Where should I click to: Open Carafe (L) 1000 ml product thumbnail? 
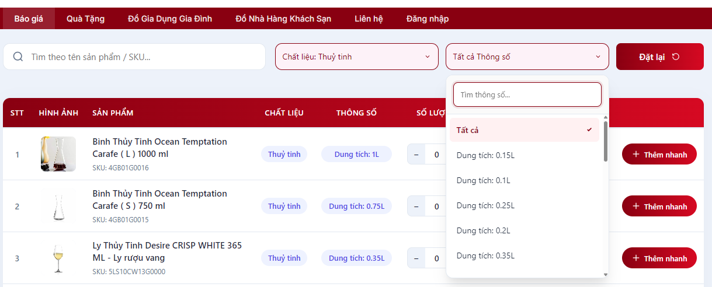tap(58, 154)
